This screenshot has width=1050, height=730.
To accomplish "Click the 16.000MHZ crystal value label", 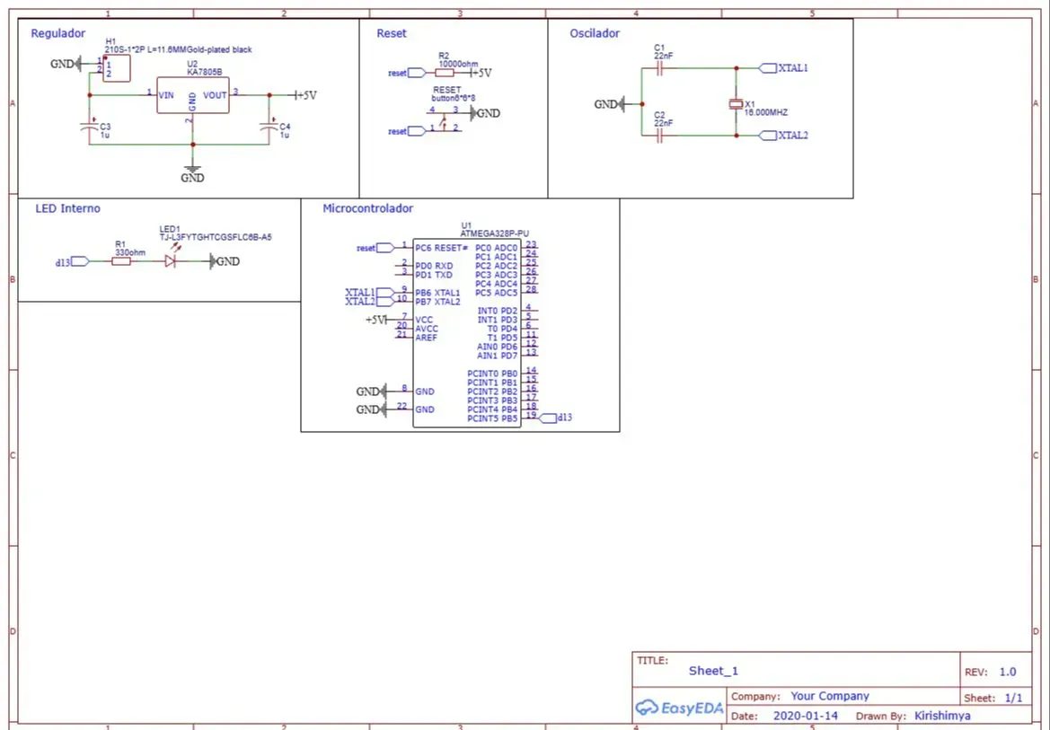I will pyautogui.click(x=766, y=112).
